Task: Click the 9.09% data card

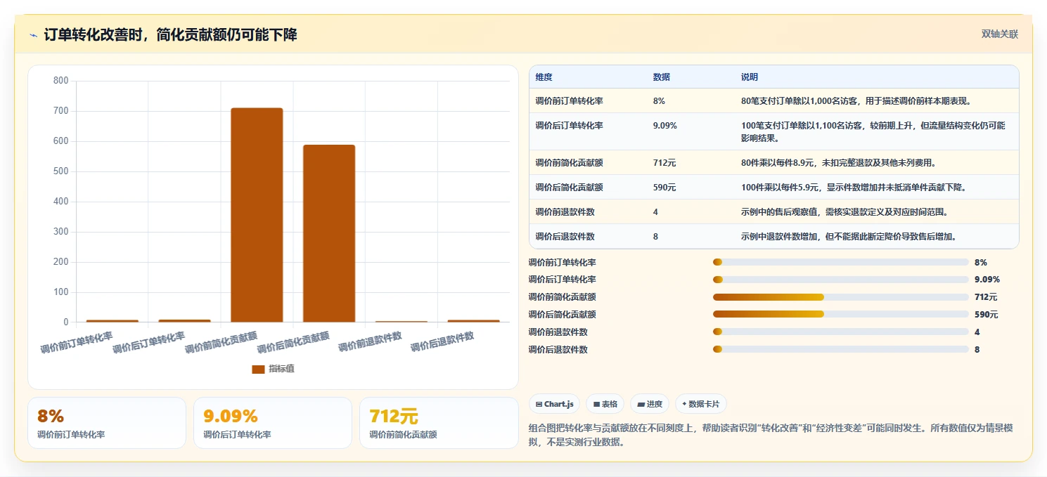Action: pyautogui.click(x=273, y=423)
